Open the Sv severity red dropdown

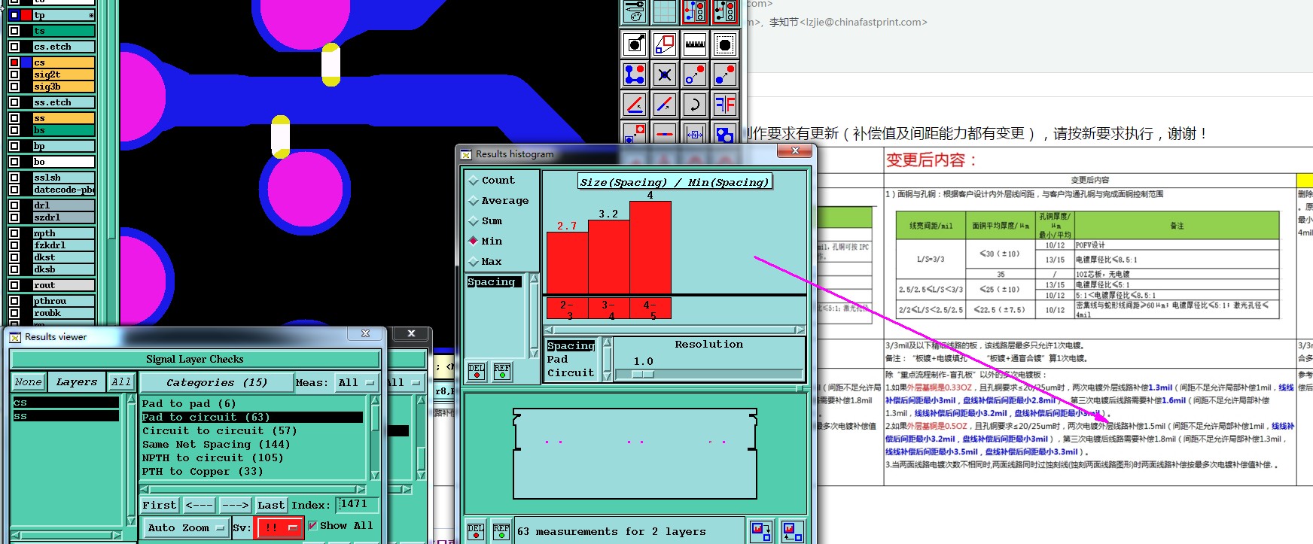coord(279,528)
